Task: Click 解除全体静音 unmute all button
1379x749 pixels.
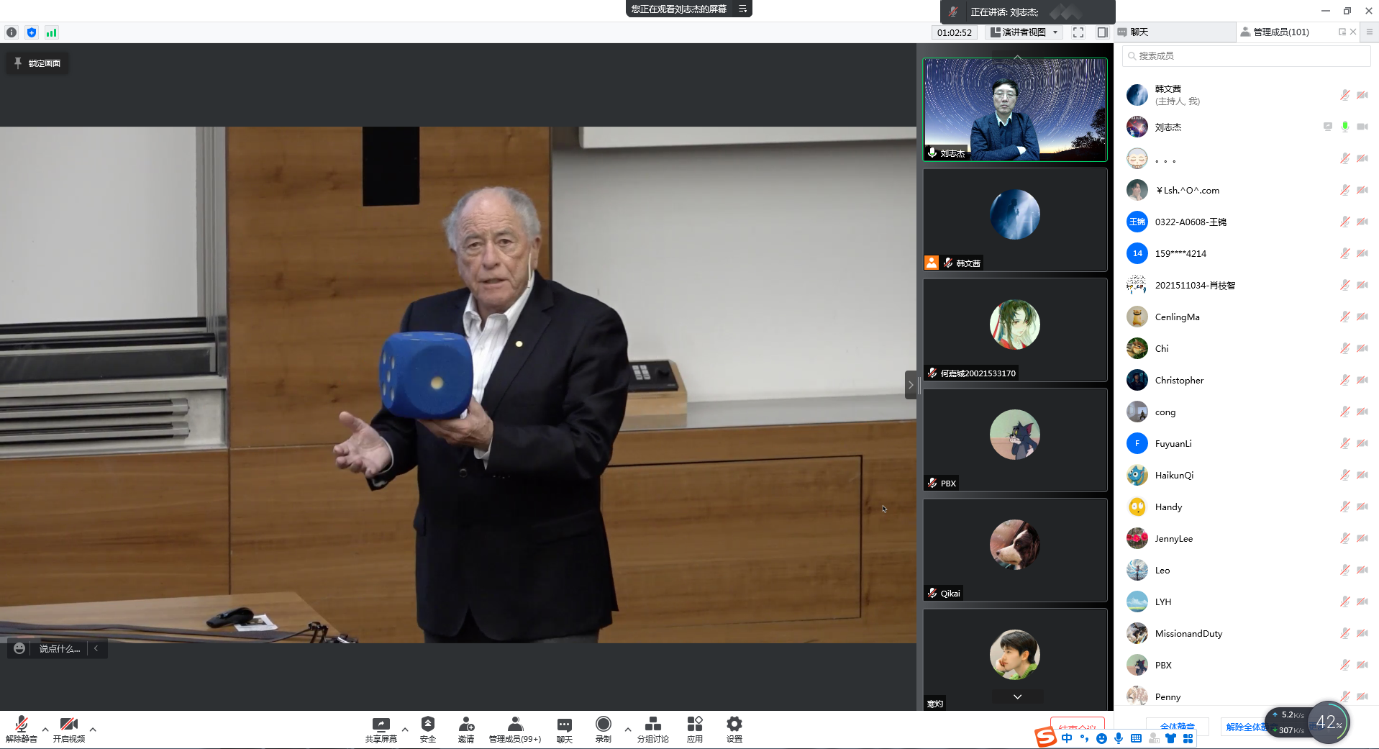Action: (1247, 727)
